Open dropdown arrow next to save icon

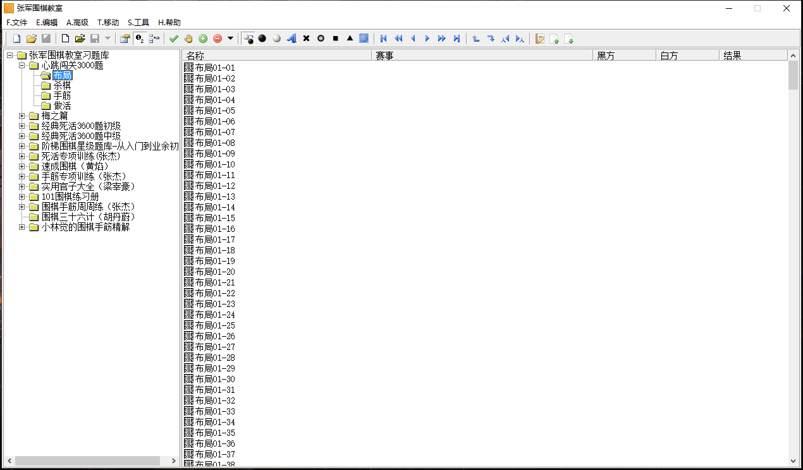click(107, 39)
